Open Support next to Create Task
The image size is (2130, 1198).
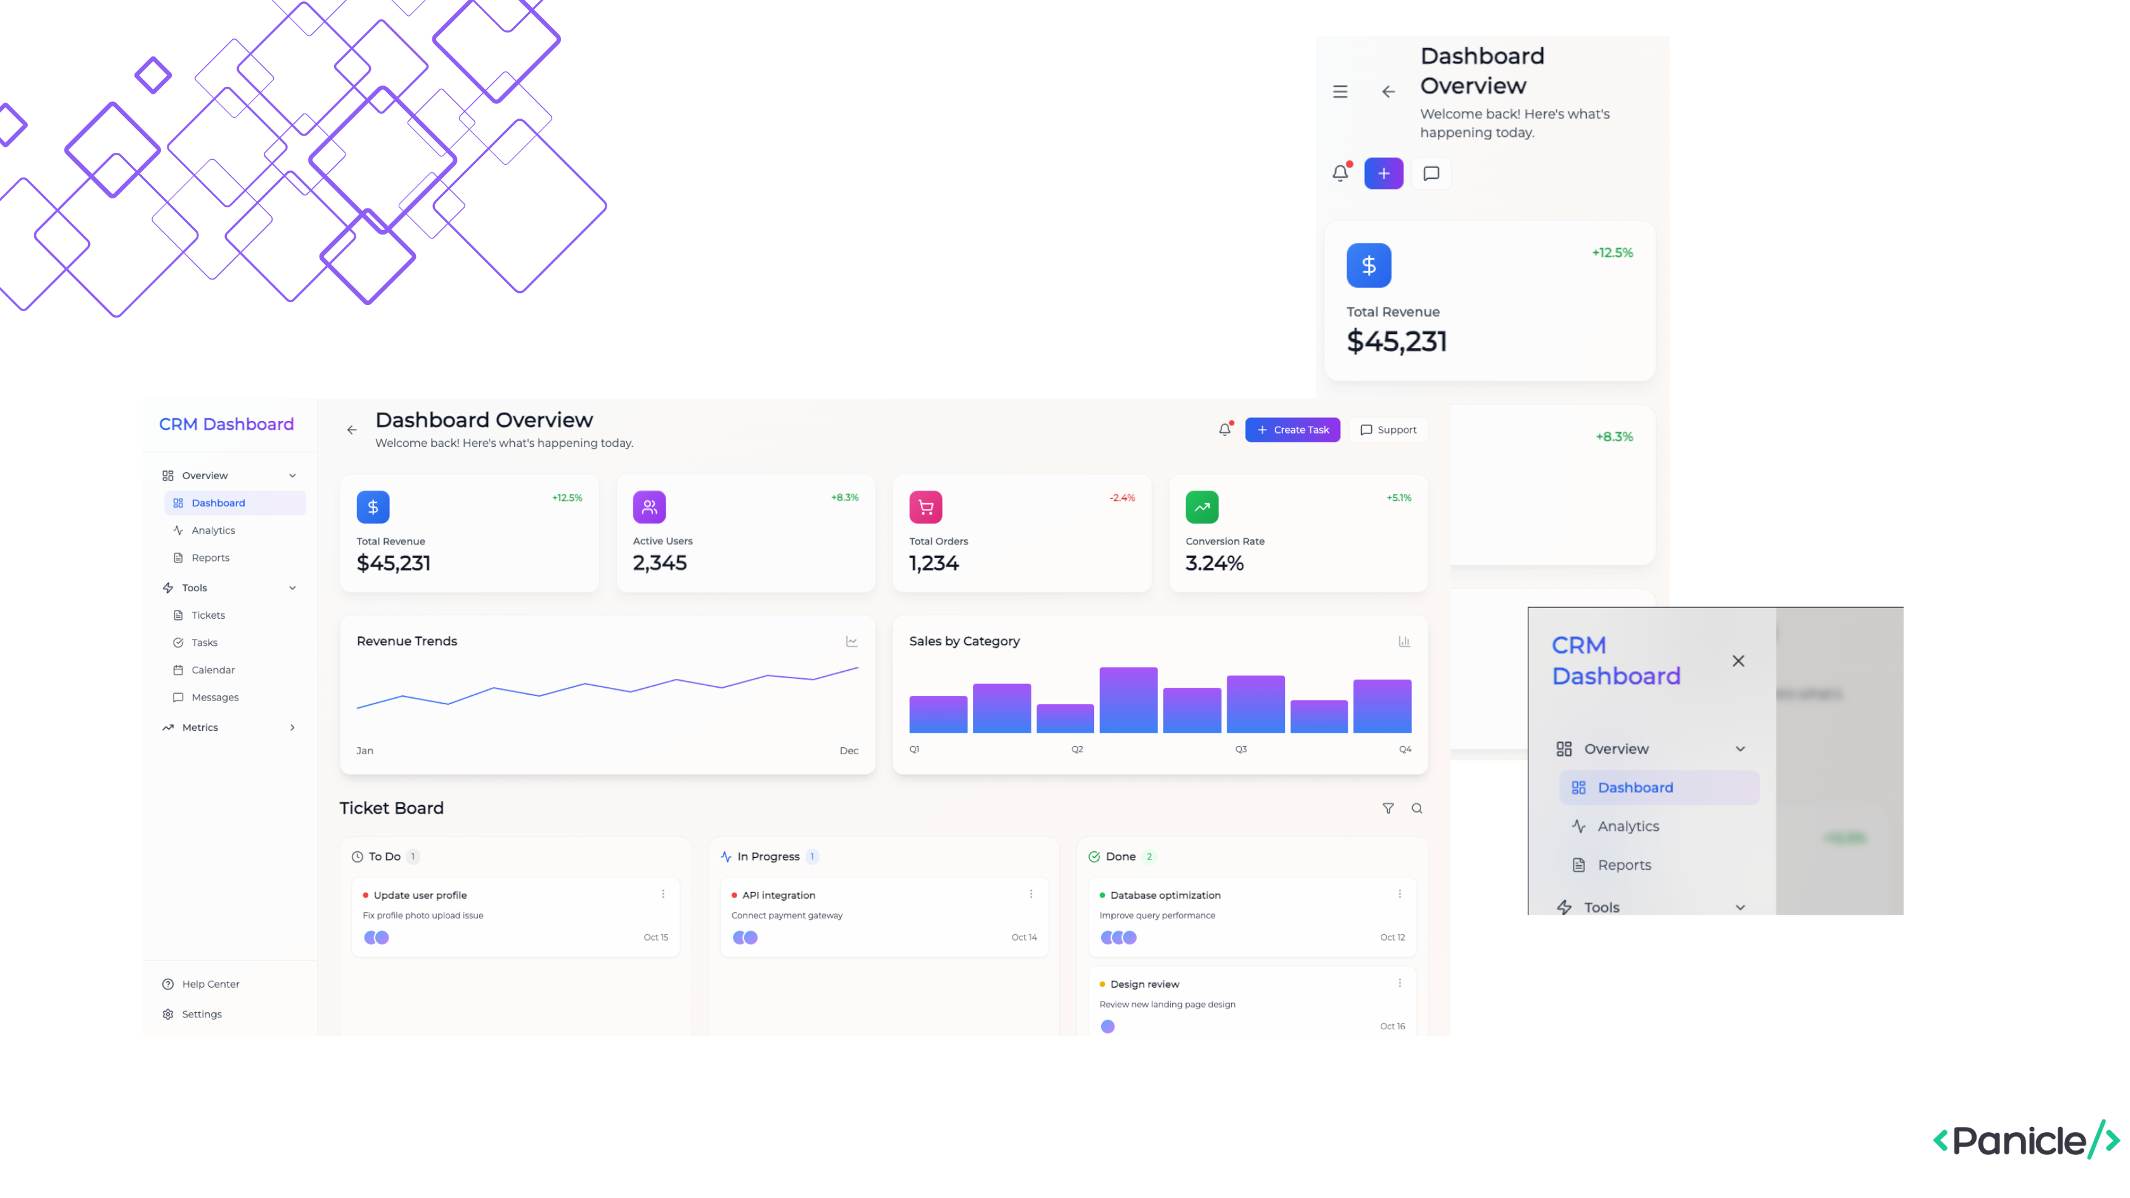coord(1388,429)
